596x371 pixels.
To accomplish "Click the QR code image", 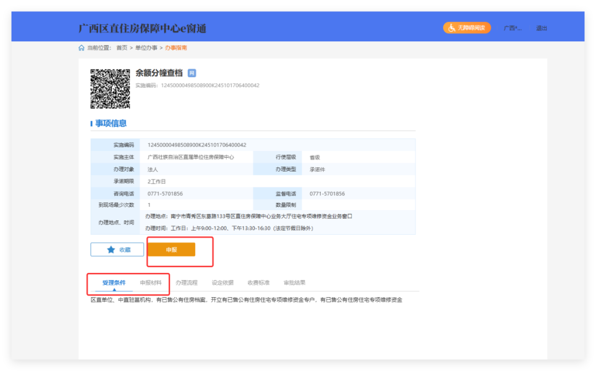I will (x=110, y=88).
